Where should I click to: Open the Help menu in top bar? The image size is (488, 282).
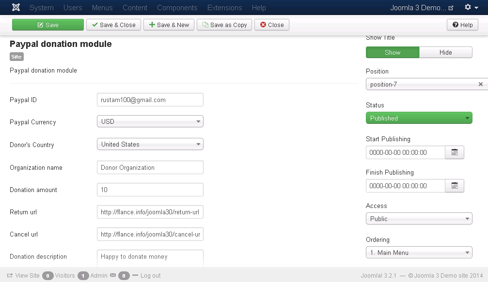259,7
